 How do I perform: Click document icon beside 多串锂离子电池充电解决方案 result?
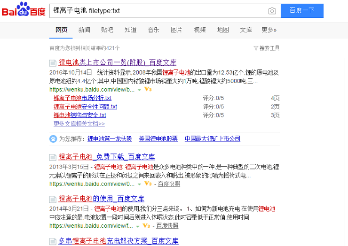pos(53,241)
